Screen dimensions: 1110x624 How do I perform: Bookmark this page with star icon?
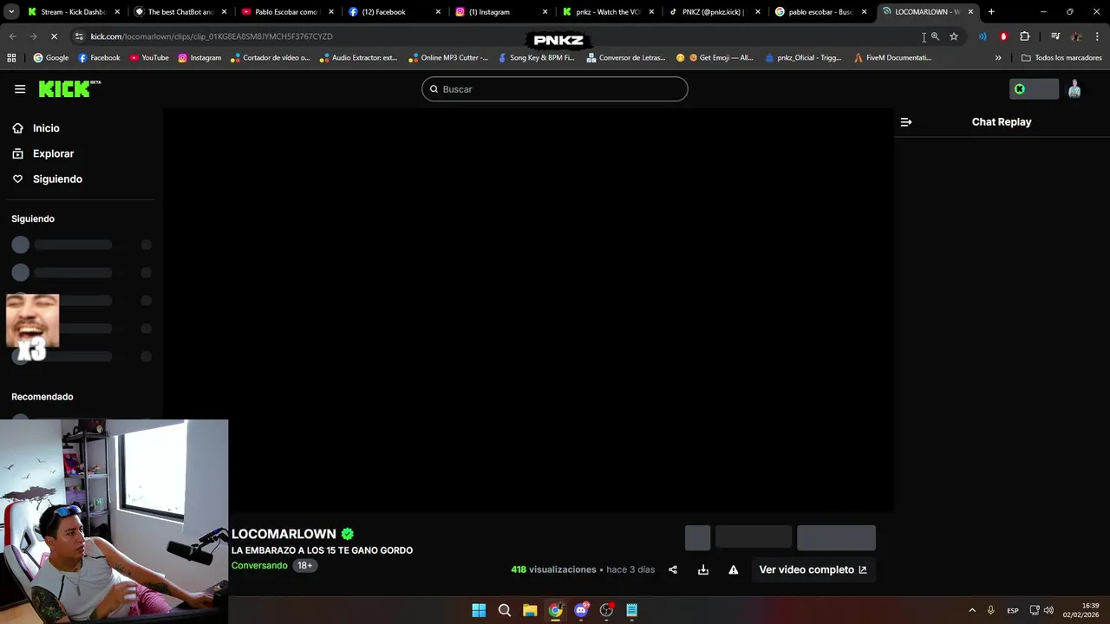[x=954, y=36]
